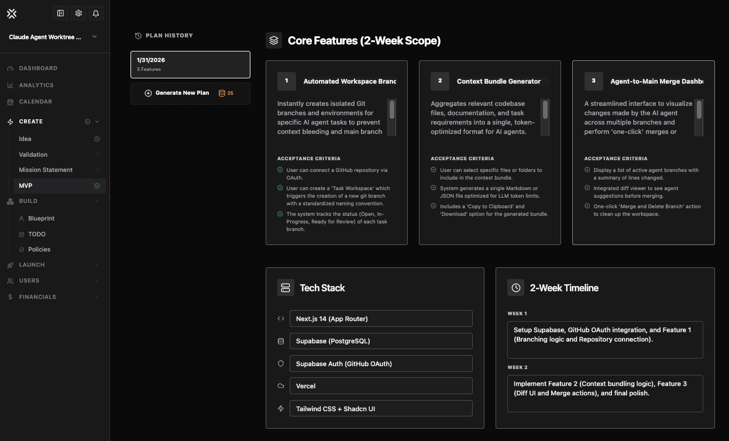This screenshot has width=729, height=441.
Task: Open the notifications bell
Action: pyautogui.click(x=96, y=13)
